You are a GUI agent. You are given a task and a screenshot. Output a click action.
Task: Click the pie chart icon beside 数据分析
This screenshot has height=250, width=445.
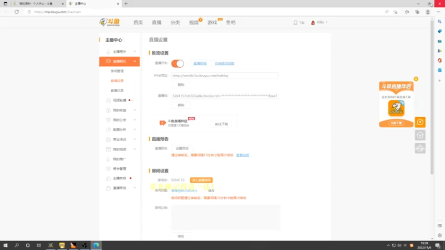click(x=108, y=129)
